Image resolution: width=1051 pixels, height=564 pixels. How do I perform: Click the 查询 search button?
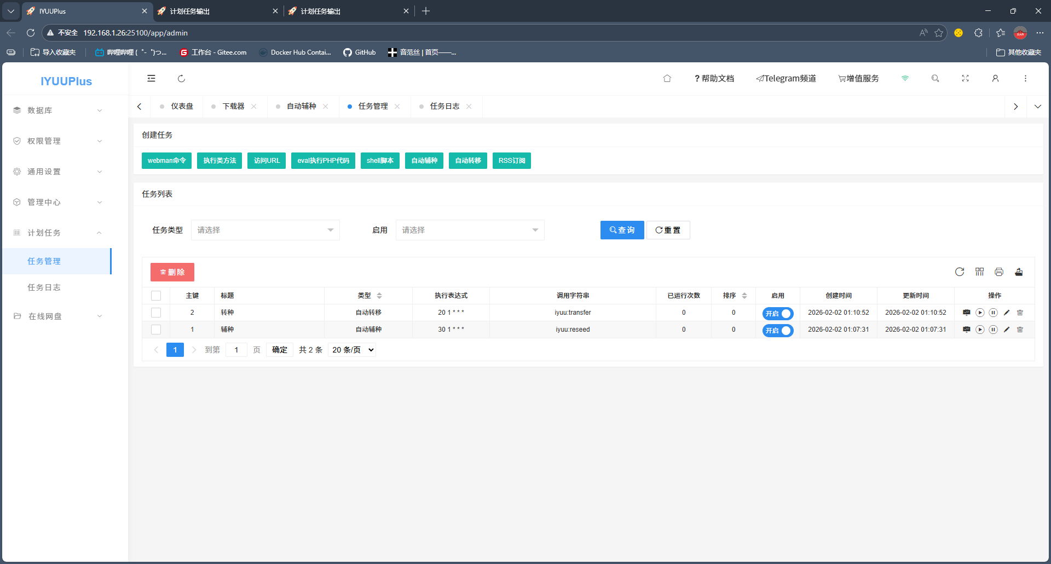coord(622,230)
